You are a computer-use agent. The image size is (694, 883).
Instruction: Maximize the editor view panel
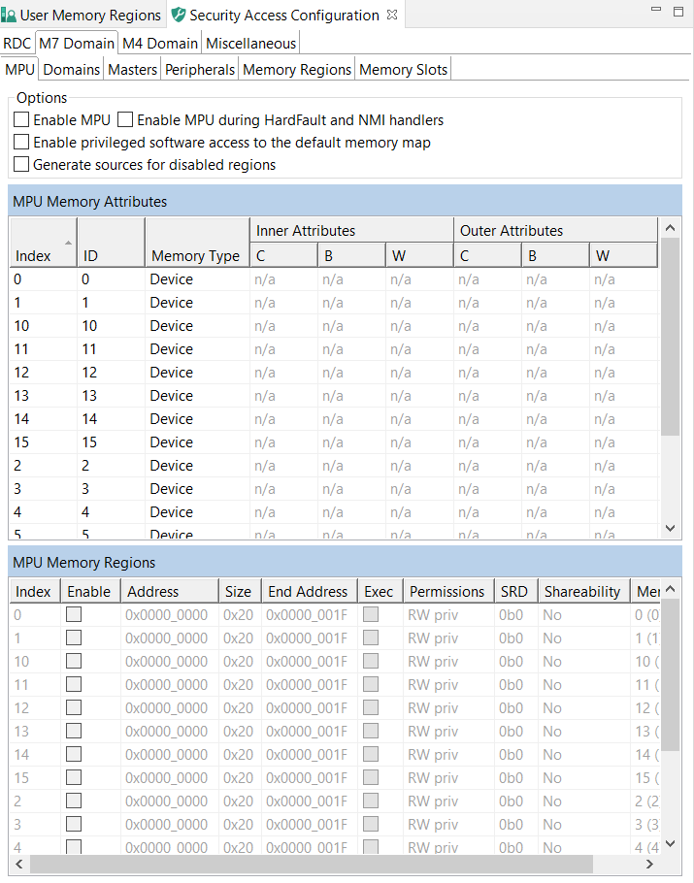677,11
